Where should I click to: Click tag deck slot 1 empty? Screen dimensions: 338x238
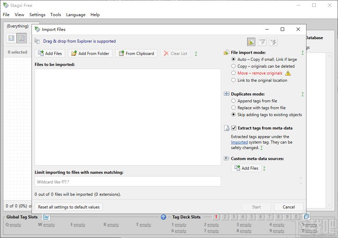pos(179,225)
